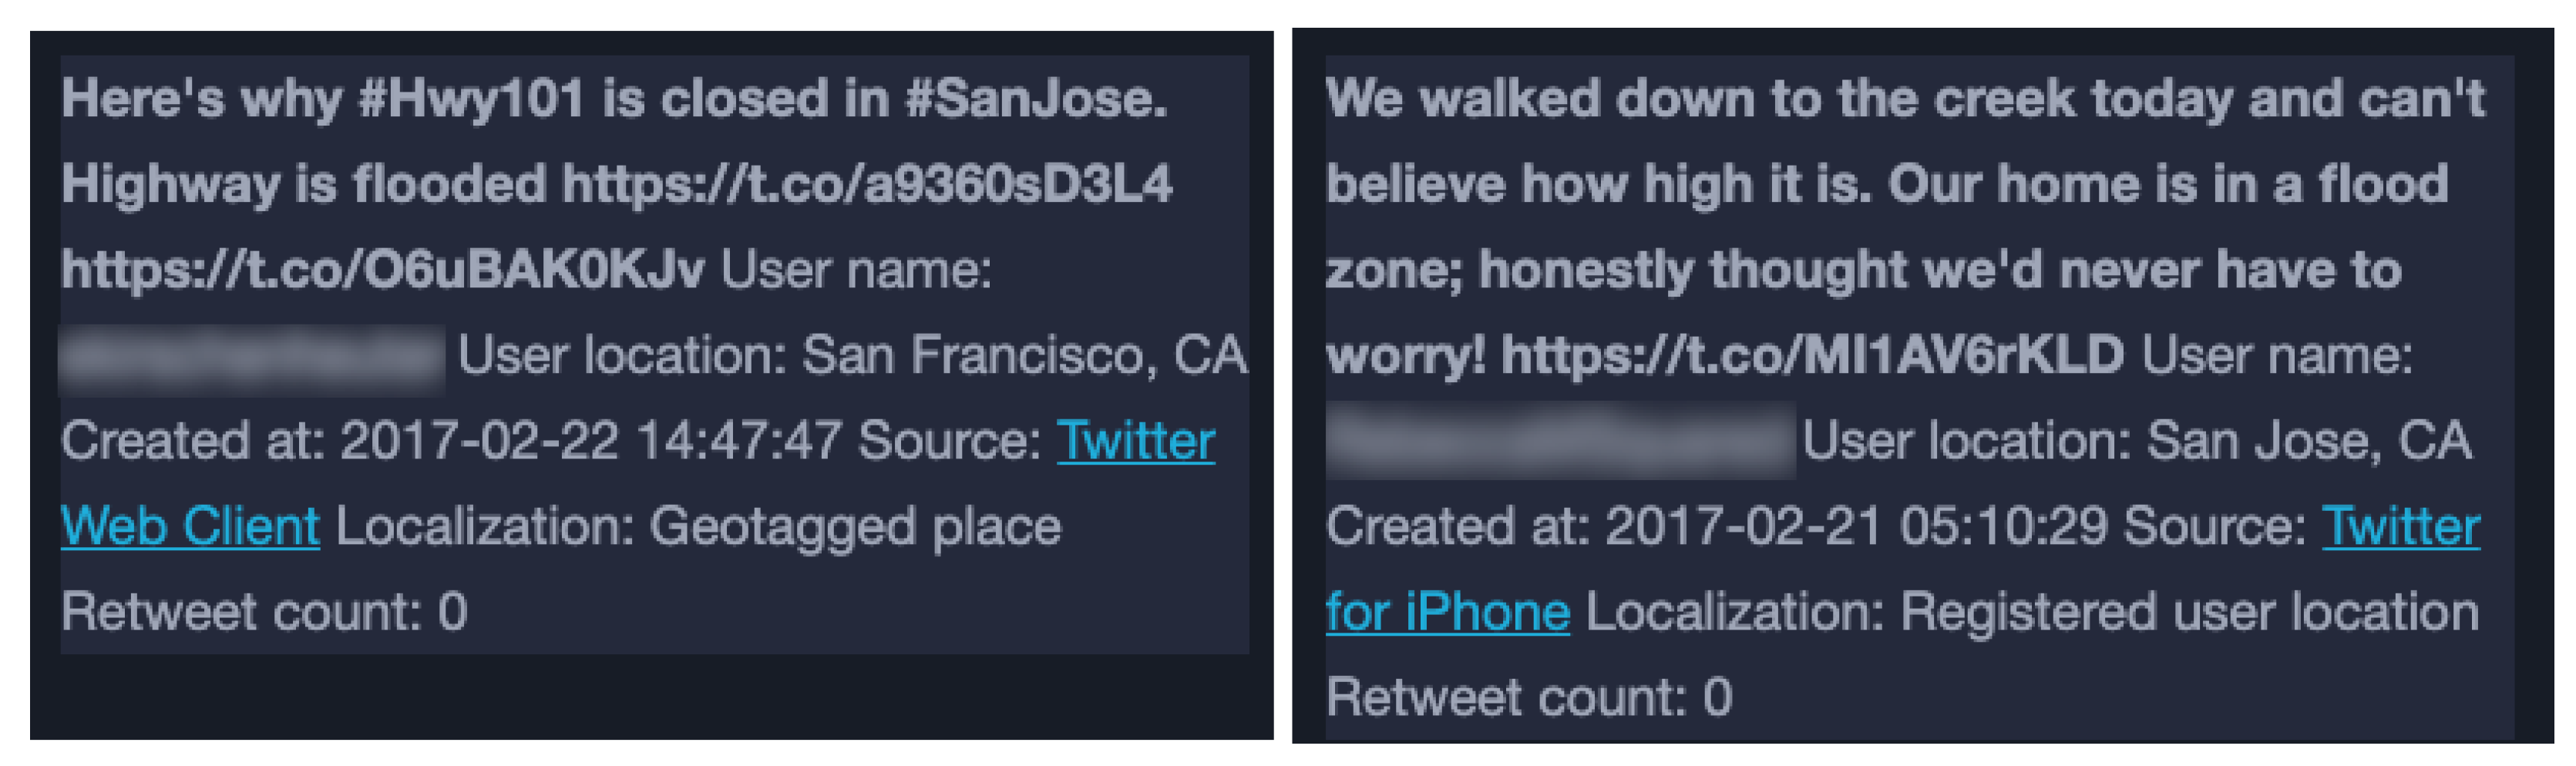Select the #SanJose hashtag
The image size is (2576, 766).
(x=1036, y=99)
